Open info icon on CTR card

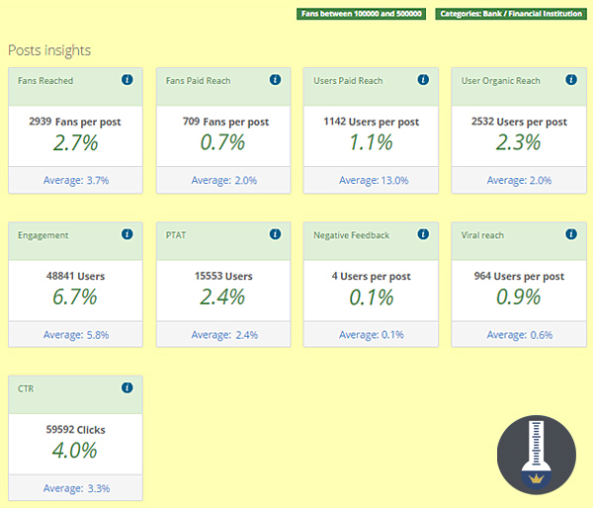pos(127,387)
